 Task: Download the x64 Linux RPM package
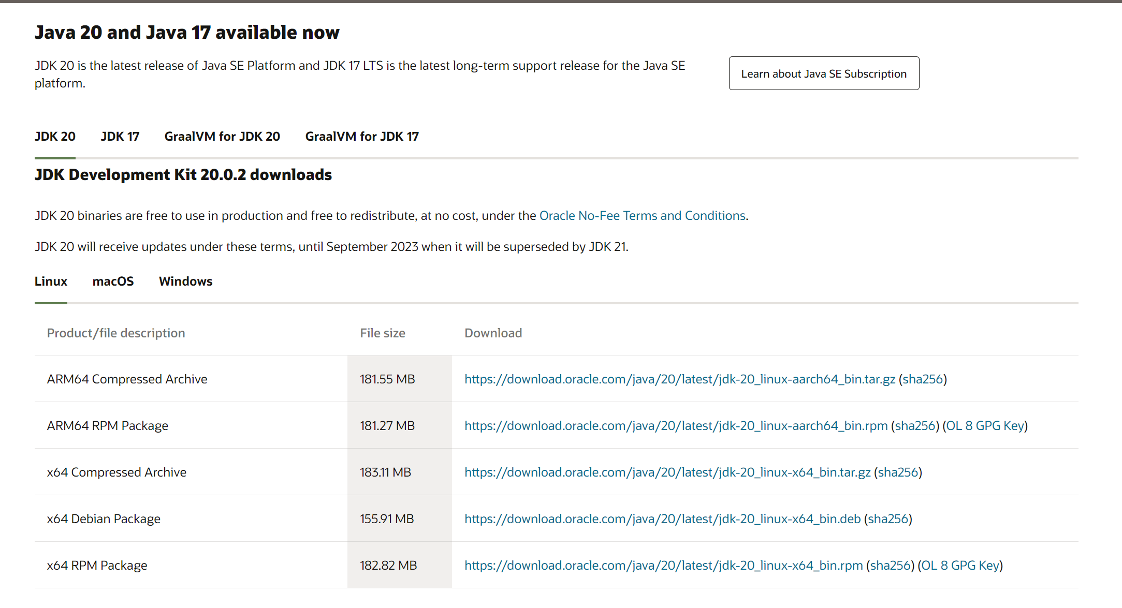point(663,566)
